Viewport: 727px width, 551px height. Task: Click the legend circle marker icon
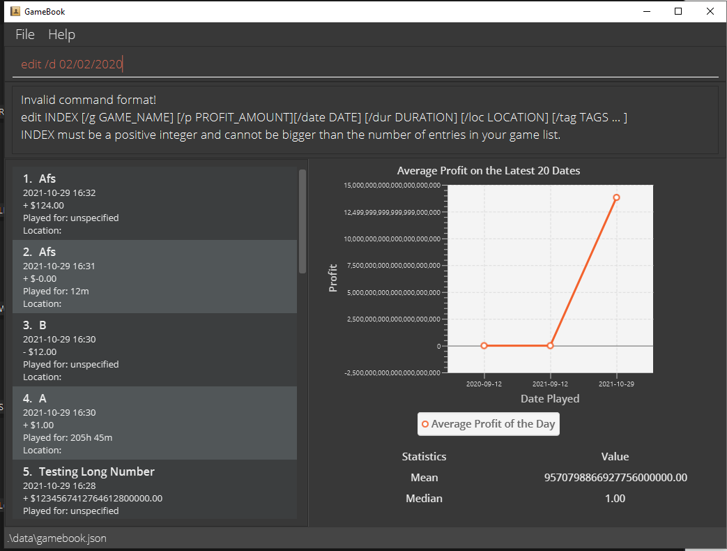[425, 424]
